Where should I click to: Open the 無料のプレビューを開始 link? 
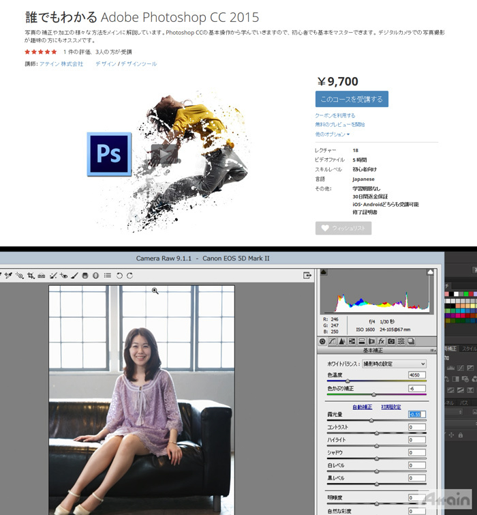(339, 125)
